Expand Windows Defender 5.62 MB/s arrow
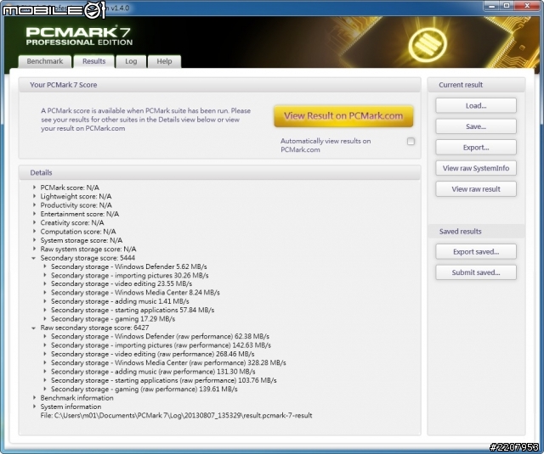544x454 pixels. pos(45,266)
